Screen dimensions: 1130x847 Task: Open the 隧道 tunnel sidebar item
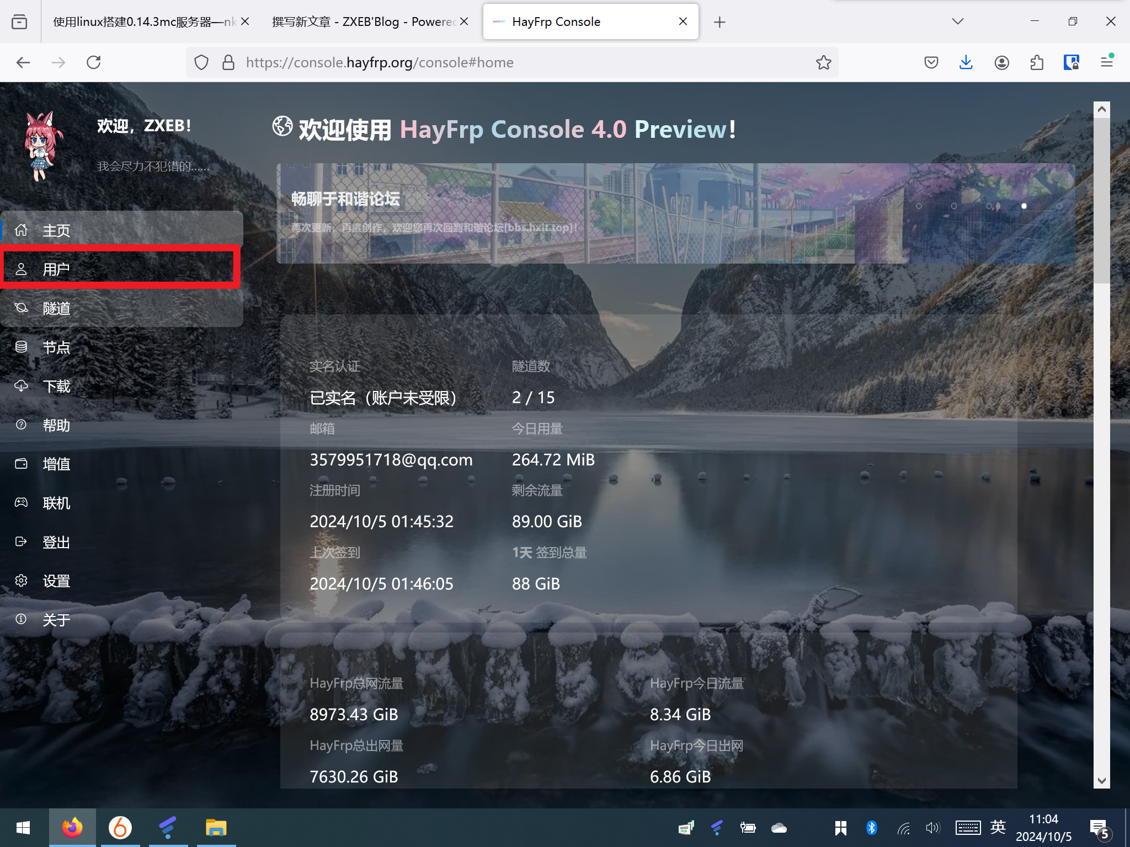pos(121,308)
